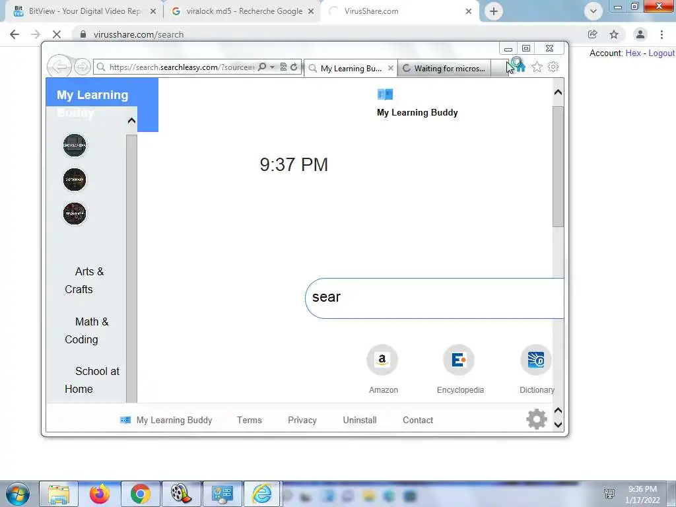Open IE tools gear menu
This screenshot has height=507, width=676.
(553, 67)
